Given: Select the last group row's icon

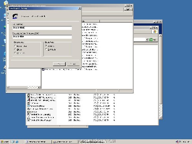Looking at the screenshot, I should pos(43,70).
